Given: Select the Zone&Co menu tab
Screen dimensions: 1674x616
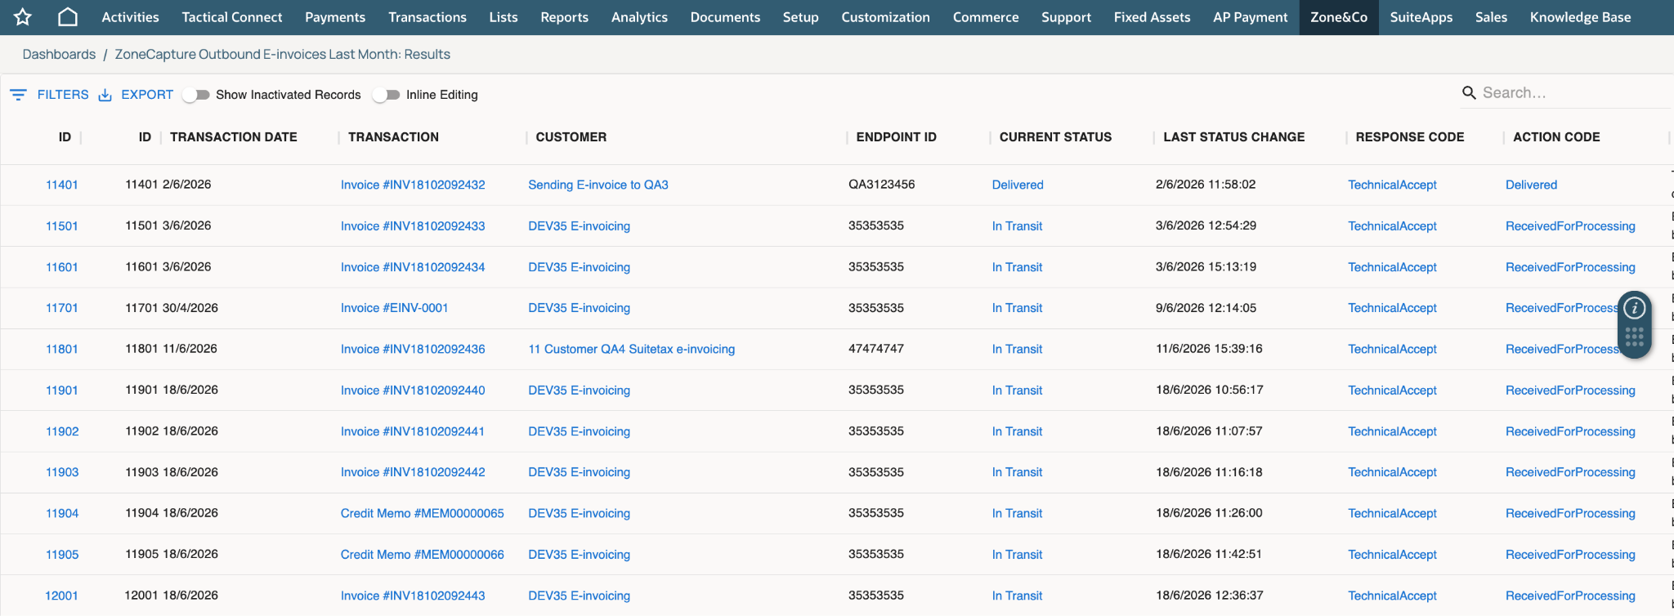Looking at the screenshot, I should [1339, 17].
